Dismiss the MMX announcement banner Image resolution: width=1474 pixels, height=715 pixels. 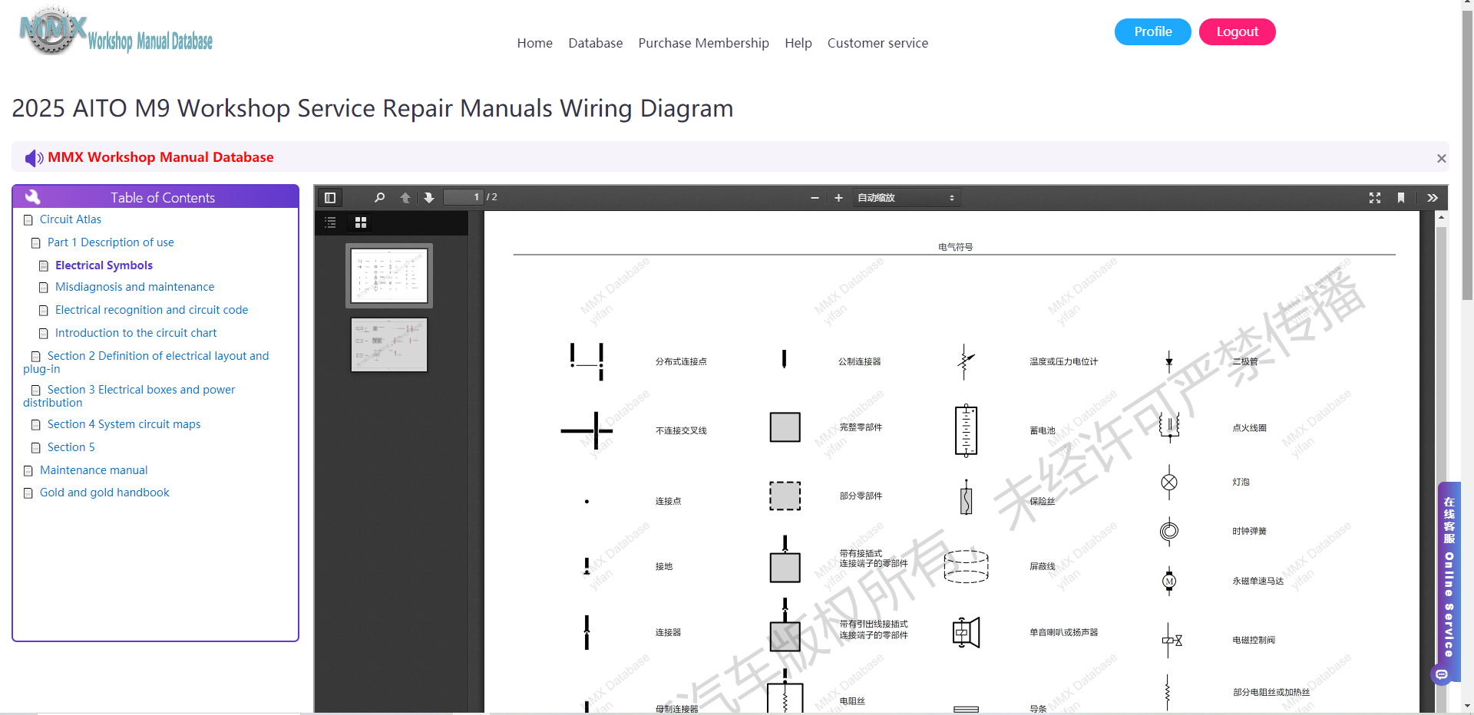pos(1441,158)
